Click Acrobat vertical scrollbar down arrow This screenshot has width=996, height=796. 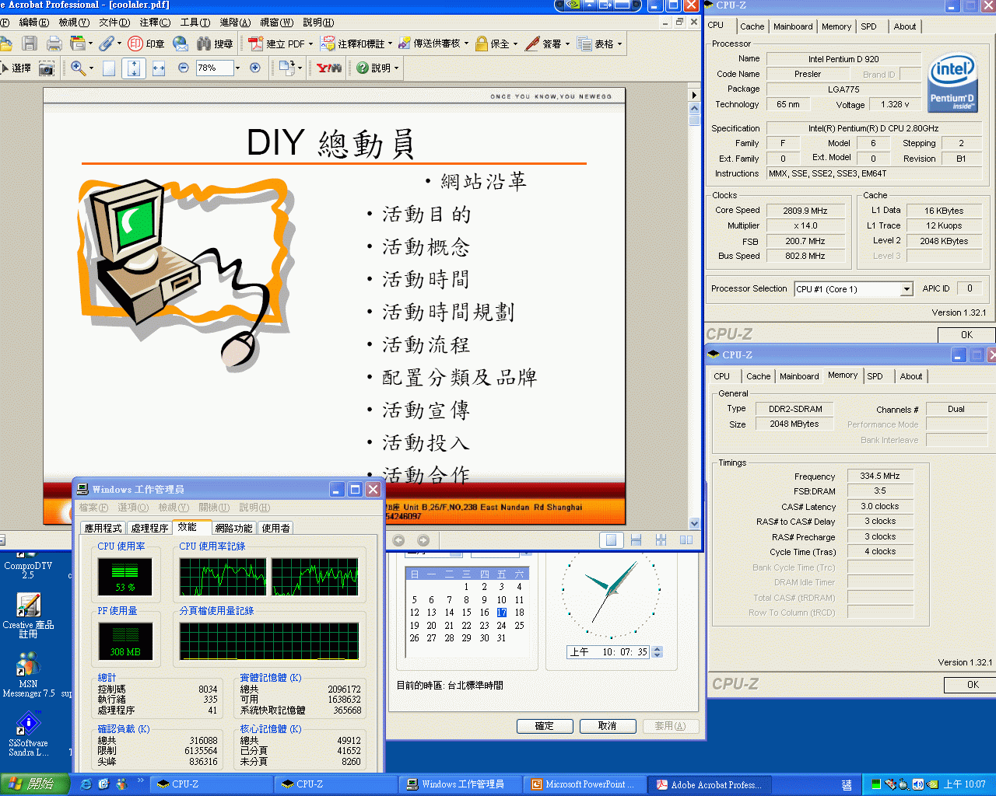tap(695, 523)
